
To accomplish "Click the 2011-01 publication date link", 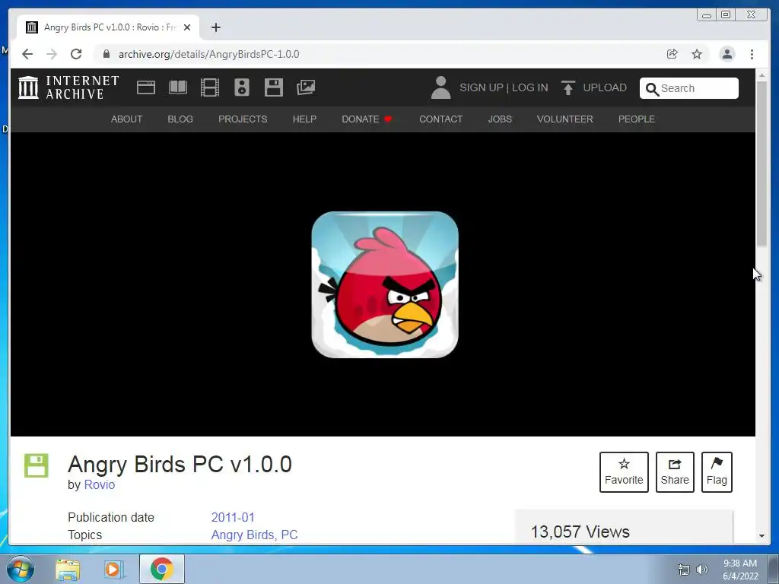I will click(233, 517).
